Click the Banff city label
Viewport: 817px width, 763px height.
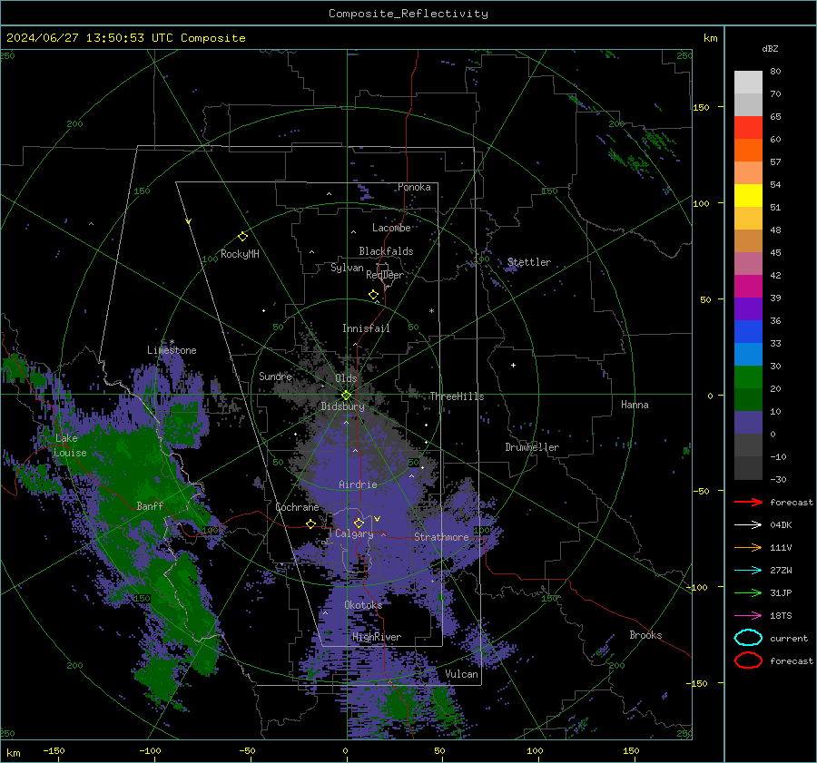pyautogui.click(x=150, y=505)
